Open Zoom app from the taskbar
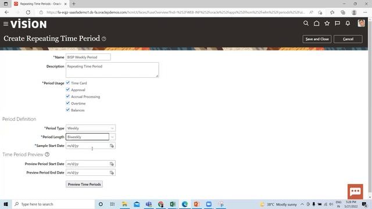 pos(209,204)
